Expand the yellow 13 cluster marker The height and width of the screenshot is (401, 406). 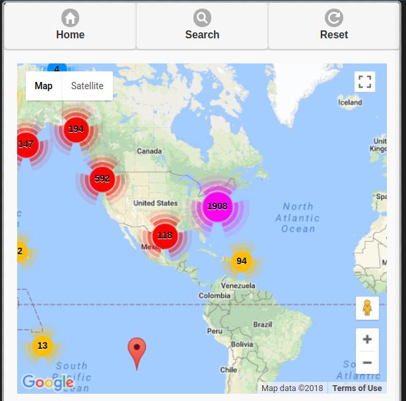42,346
